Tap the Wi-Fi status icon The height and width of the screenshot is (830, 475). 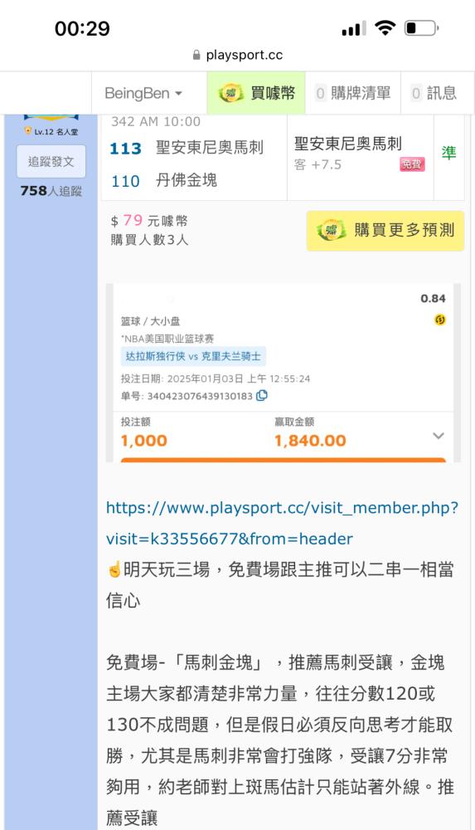point(385,27)
